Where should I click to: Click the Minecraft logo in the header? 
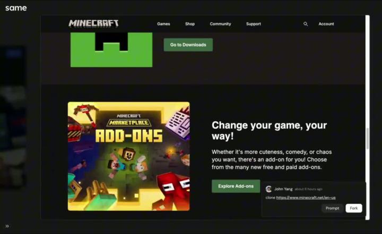click(93, 23)
